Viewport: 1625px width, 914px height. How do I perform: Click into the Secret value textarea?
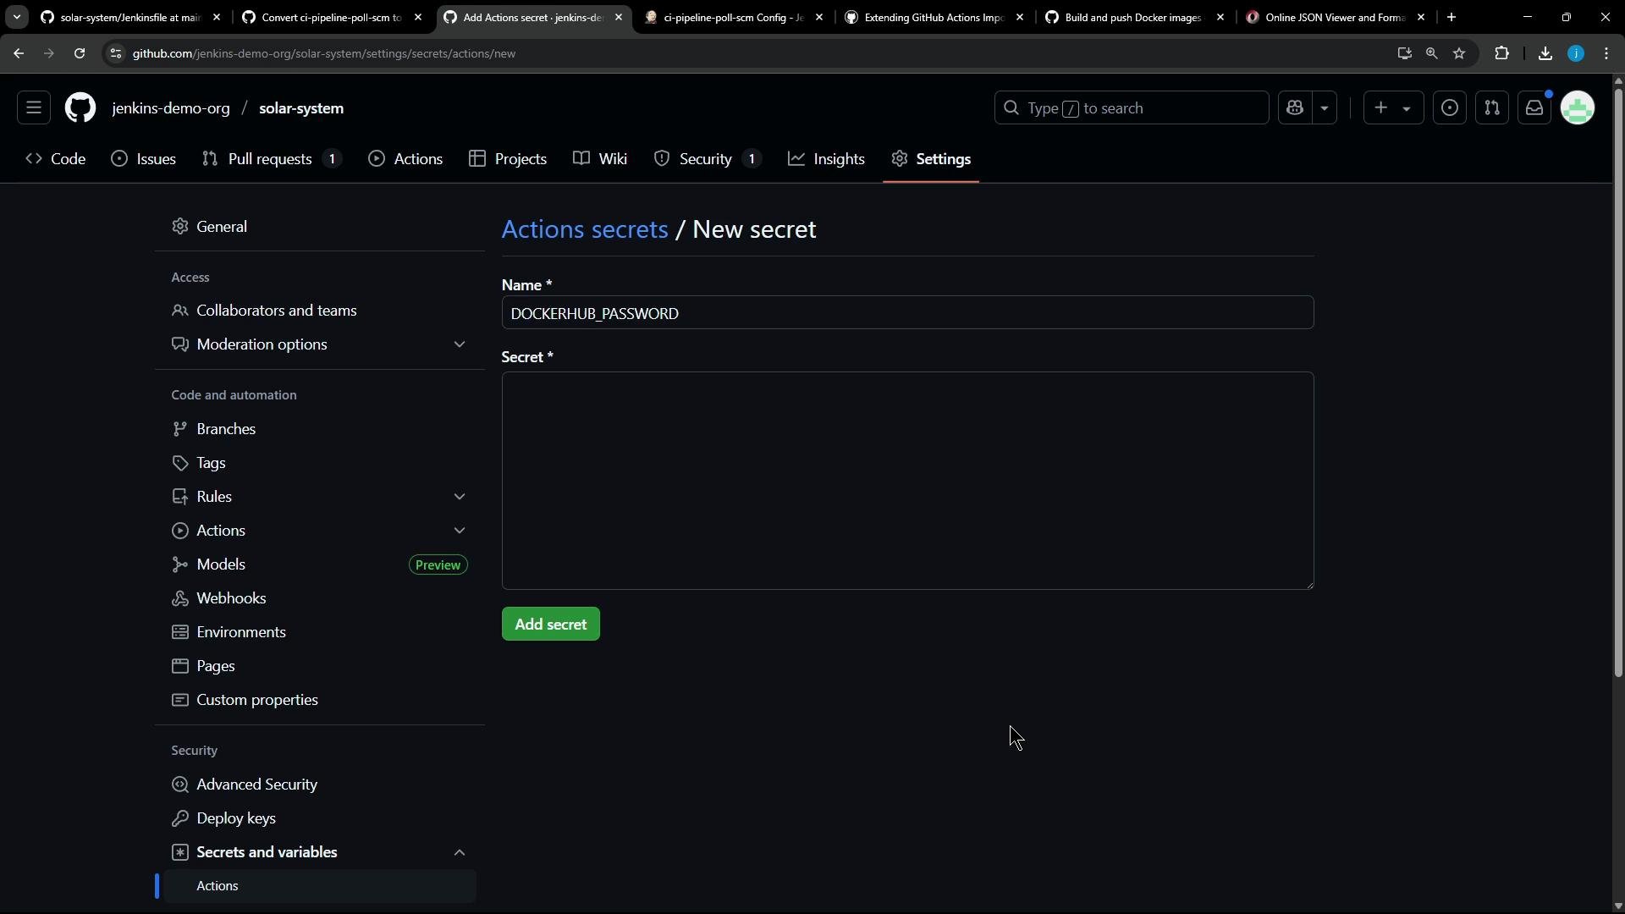tap(907, 481)
